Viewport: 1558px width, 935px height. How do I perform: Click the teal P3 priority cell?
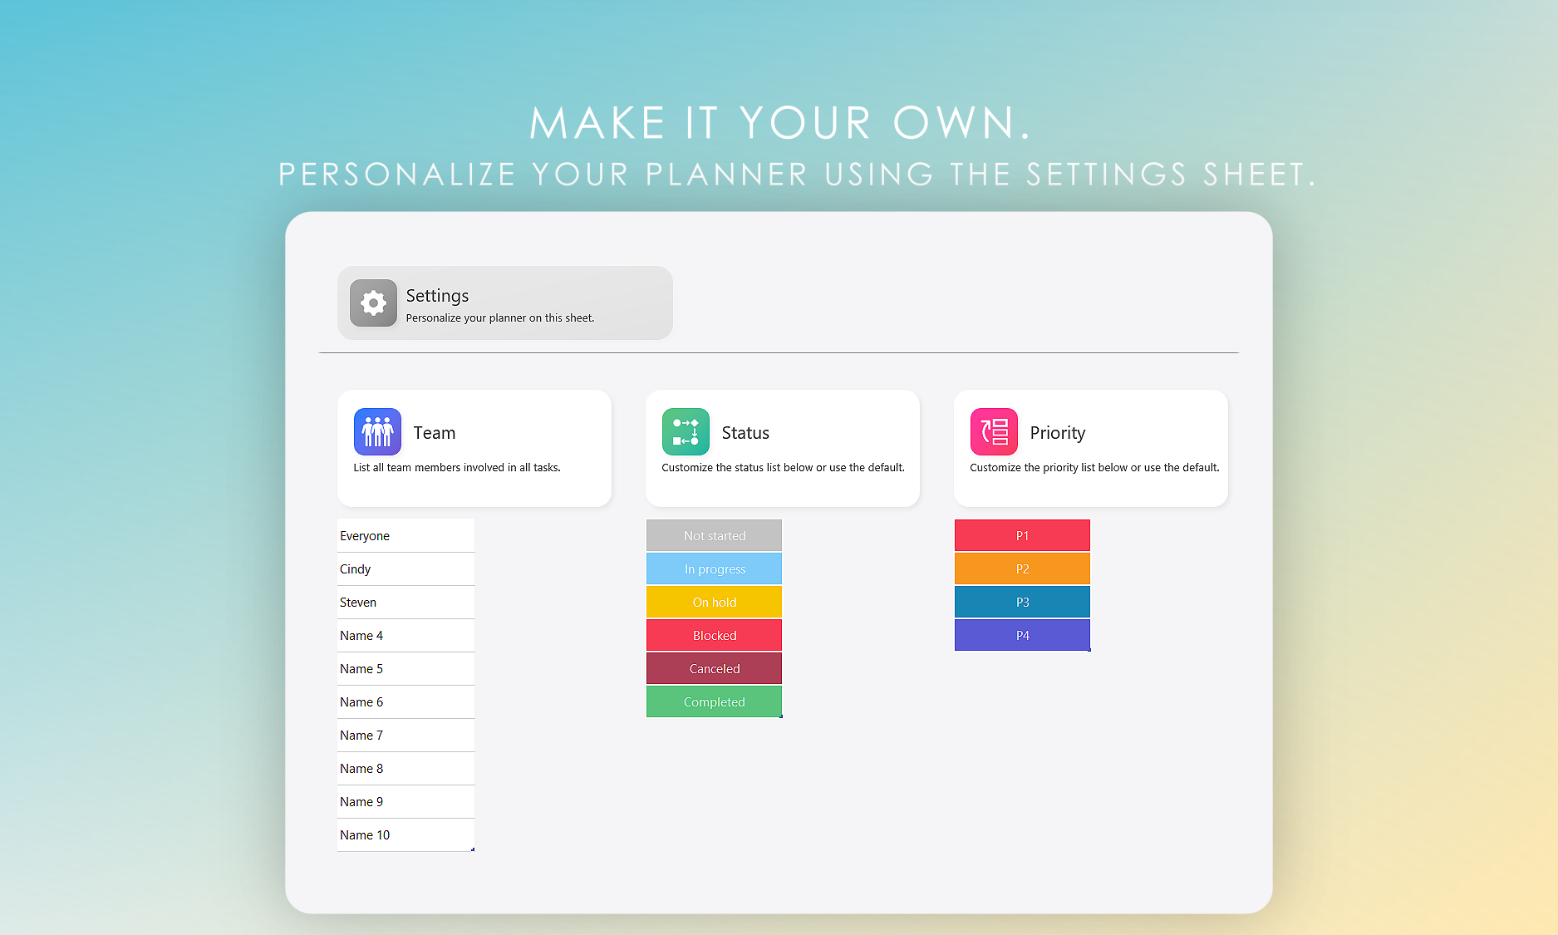tap(1022, 602)
